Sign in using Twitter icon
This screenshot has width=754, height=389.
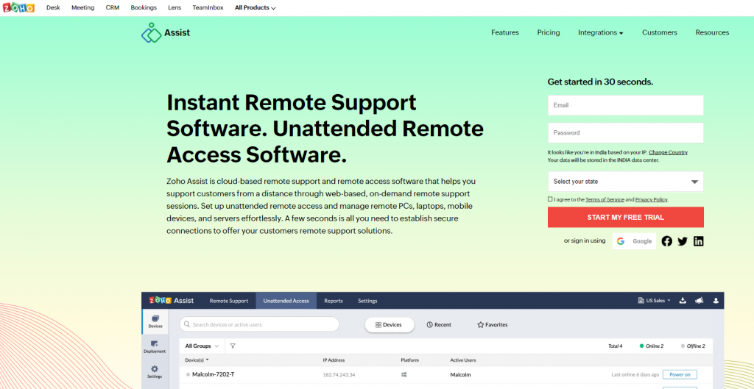[x=683, y=241]
